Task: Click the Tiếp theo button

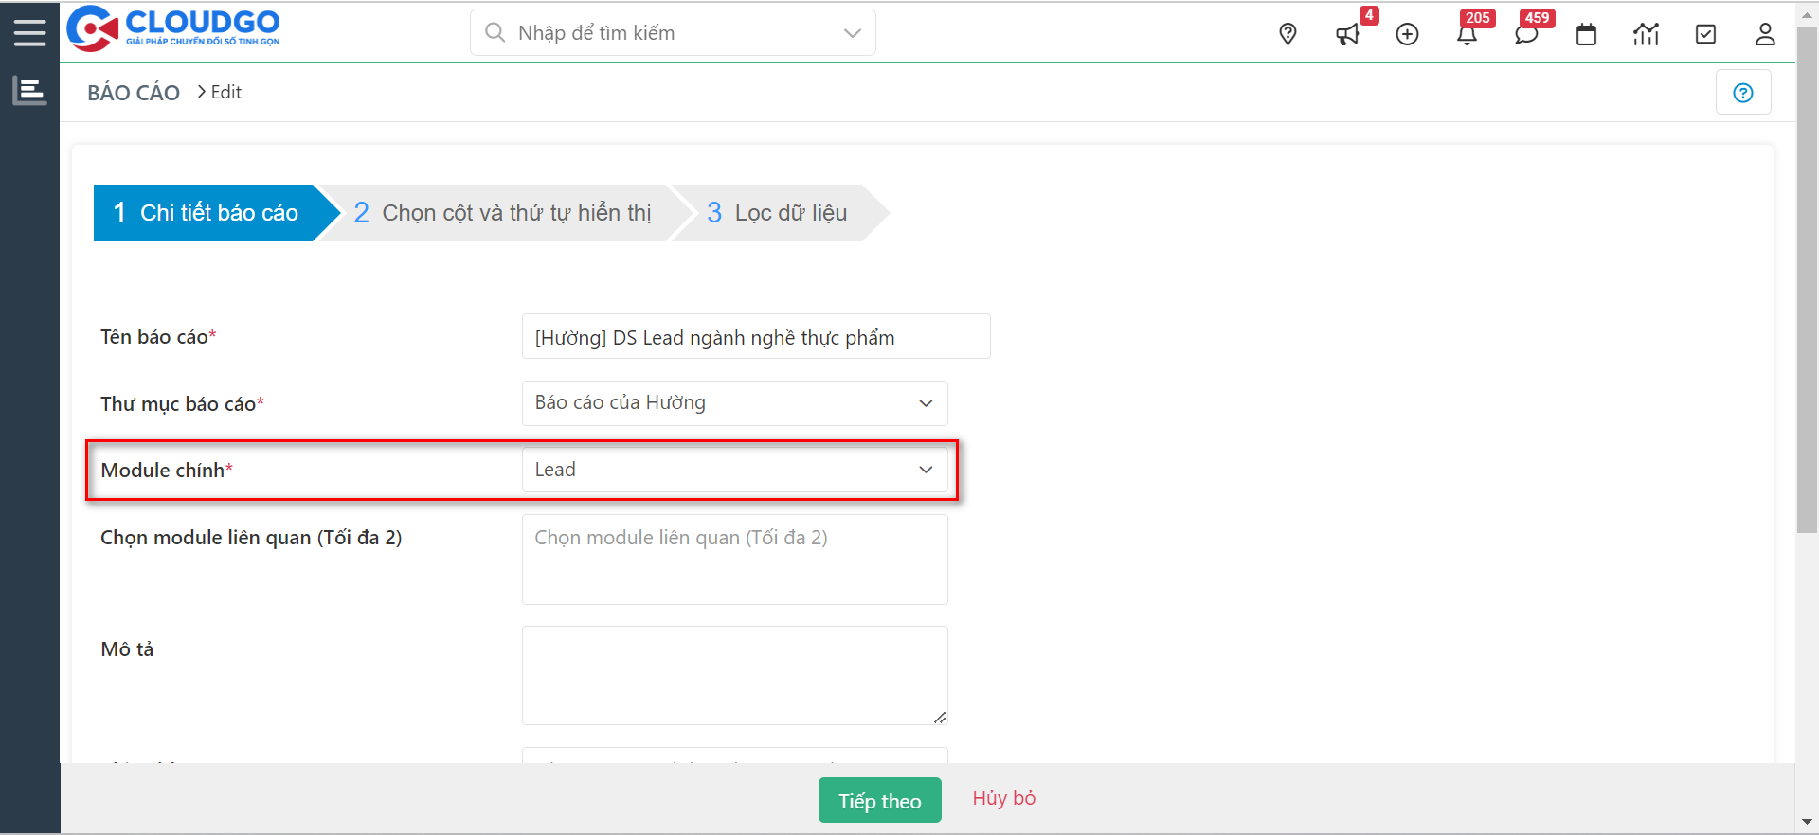Action: pyautogui.click(x=879, y=801)
